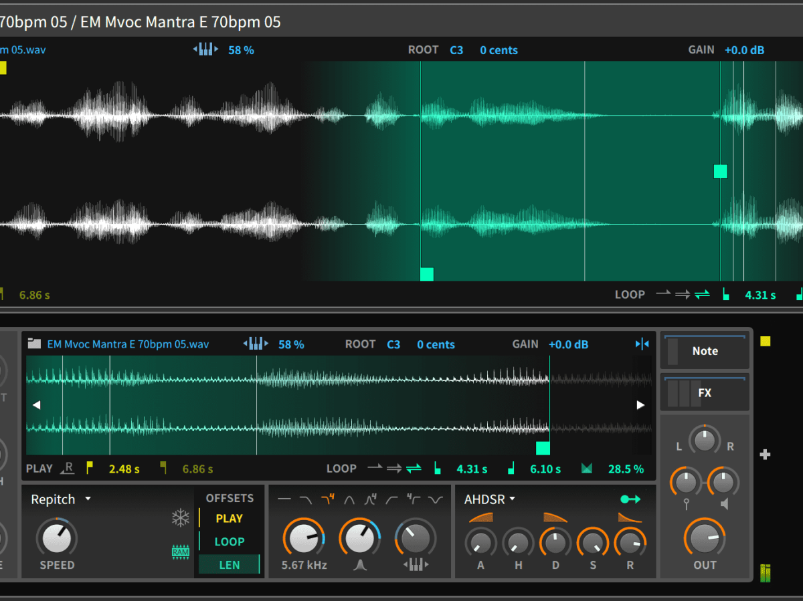803x601 pixels.
Task: Enable the PLAY offsets toggle
Action: pos(229,518)
